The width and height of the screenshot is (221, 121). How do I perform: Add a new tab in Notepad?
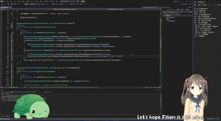click(208, 2)
